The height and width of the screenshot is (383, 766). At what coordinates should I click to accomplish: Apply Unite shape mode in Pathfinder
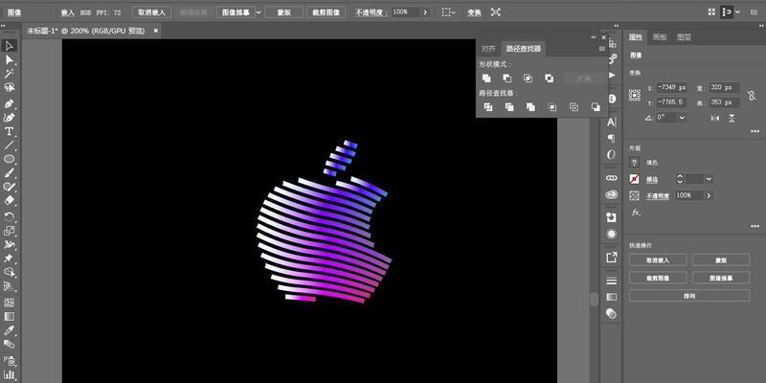pyautogui.click(x=486, y=79)
